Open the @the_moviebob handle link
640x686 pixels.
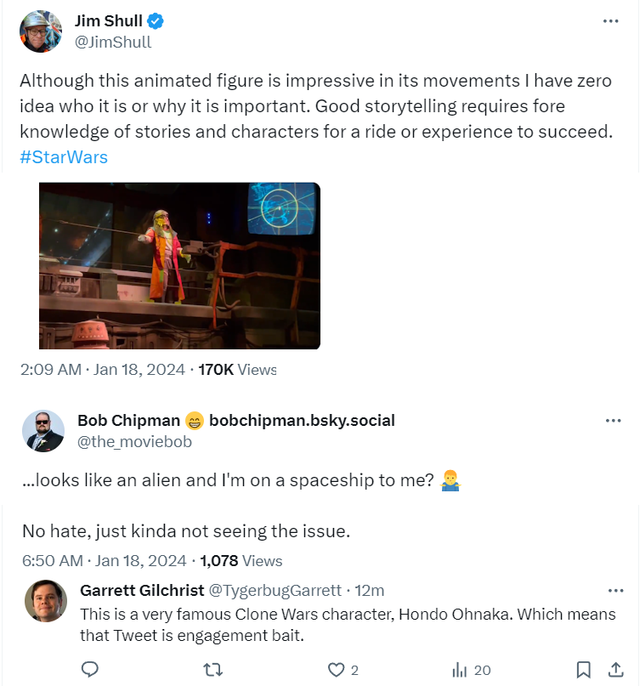coord(134,441)
